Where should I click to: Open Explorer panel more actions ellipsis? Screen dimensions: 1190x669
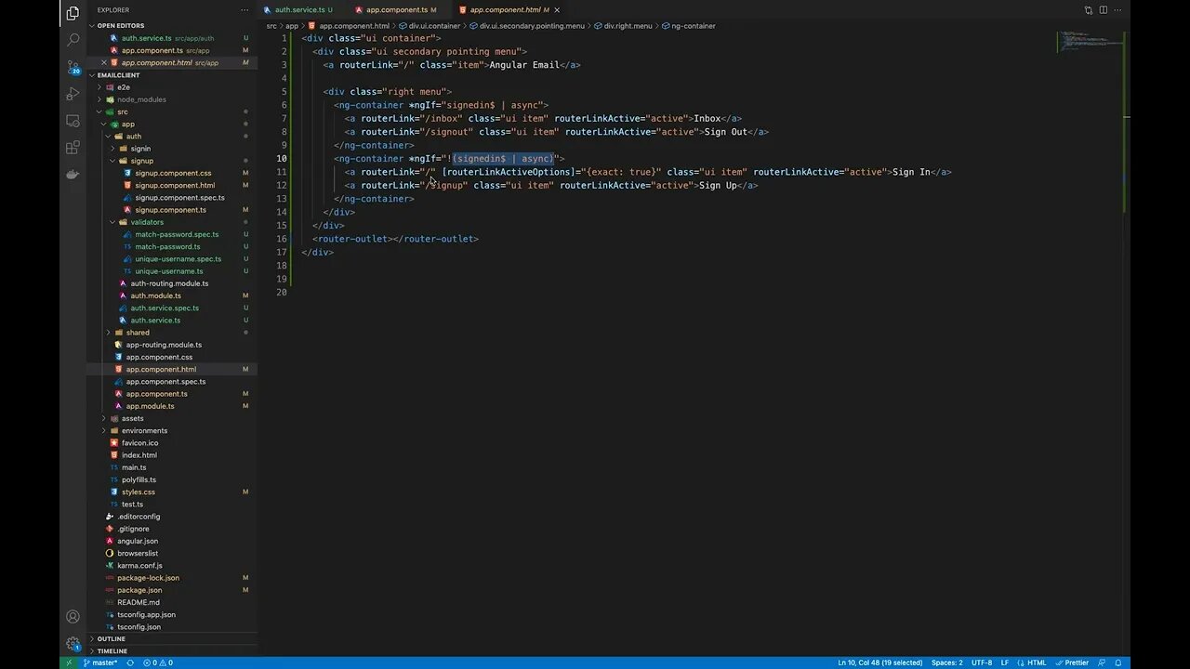pyautogui.click(x=245, y=10)
